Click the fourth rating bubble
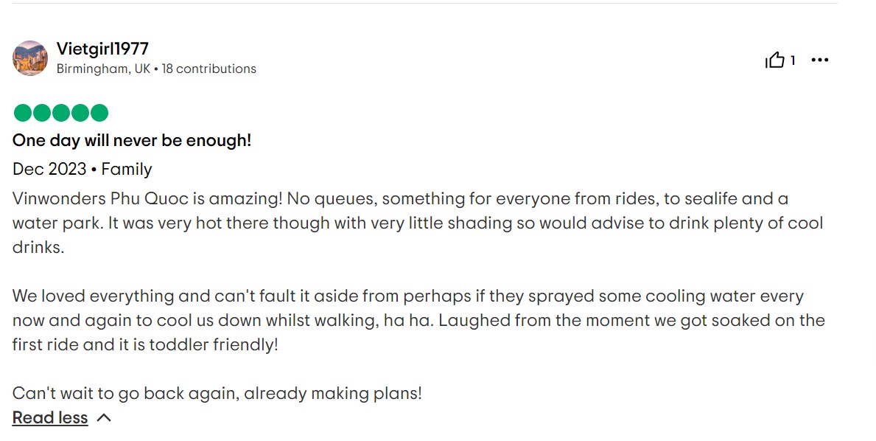Viewport: 876px width, 441px height. [x=80, y=113]
